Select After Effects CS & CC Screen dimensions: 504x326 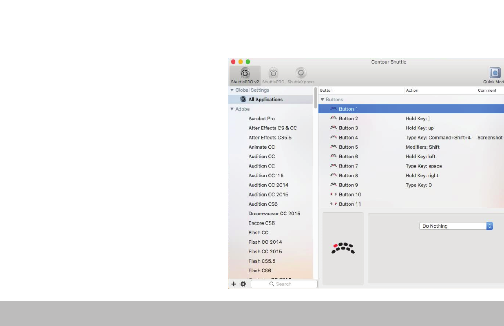pyautogui.click(x=273, y=128)
